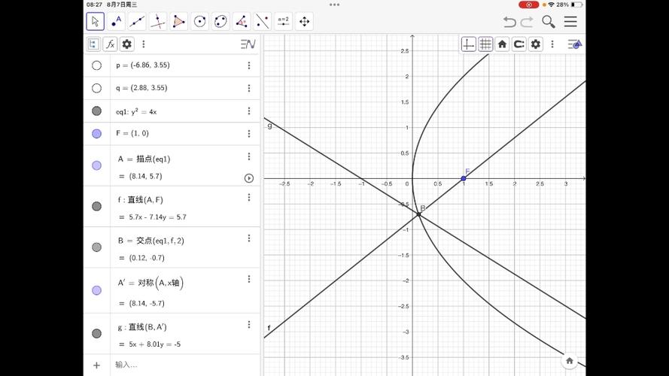
Task: Select the Circle with center tool
Action: pyautogui.click(x=199, y=21)
